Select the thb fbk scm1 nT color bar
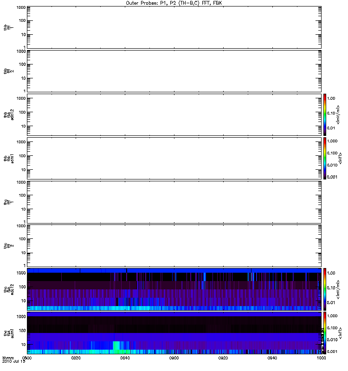Image resolution: width=348 pixels, height=371 pixels. coord(325,158)
